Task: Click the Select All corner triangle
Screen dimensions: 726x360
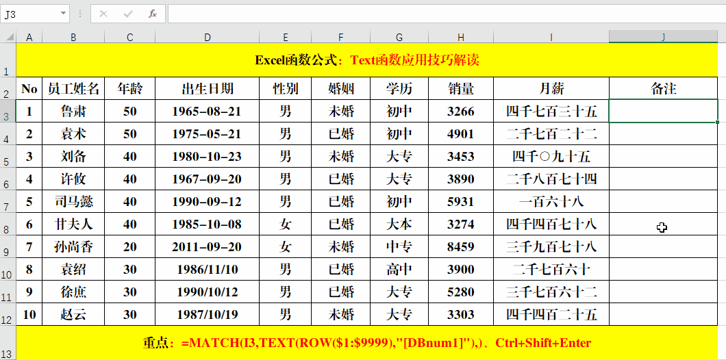Action: click(8, 37)
